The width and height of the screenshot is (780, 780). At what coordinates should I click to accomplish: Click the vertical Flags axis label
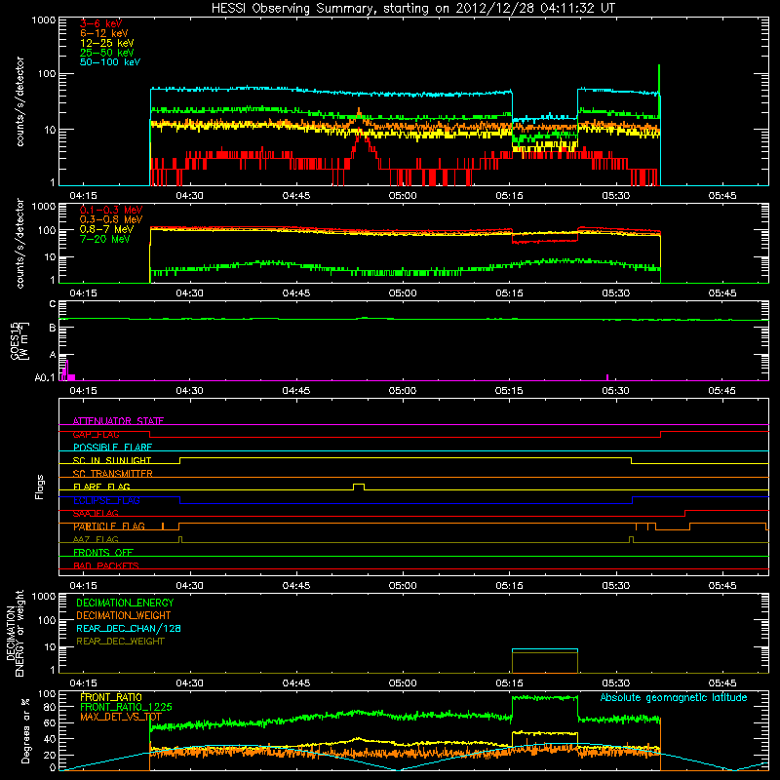40,487
